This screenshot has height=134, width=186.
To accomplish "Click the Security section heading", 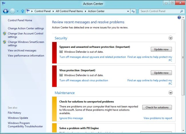I will pyautogui.click(x=61, y=38).
